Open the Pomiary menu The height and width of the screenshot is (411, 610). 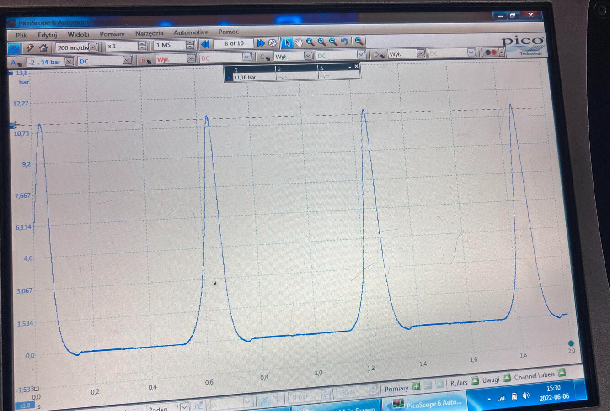coord(112,34)
